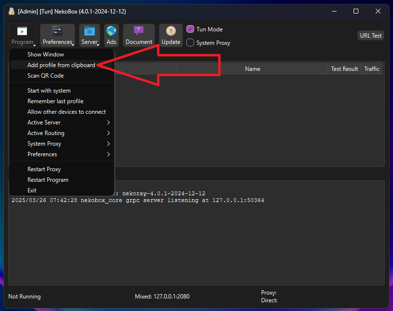Image resolution: width=393 pixels, height=311 pixels.
Task: Enable the System Proxy checkbox
Action: point(190,42)
